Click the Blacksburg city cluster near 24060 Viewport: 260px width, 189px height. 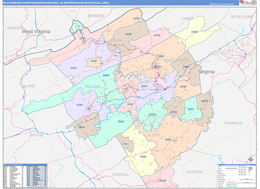tap(156, 67)
